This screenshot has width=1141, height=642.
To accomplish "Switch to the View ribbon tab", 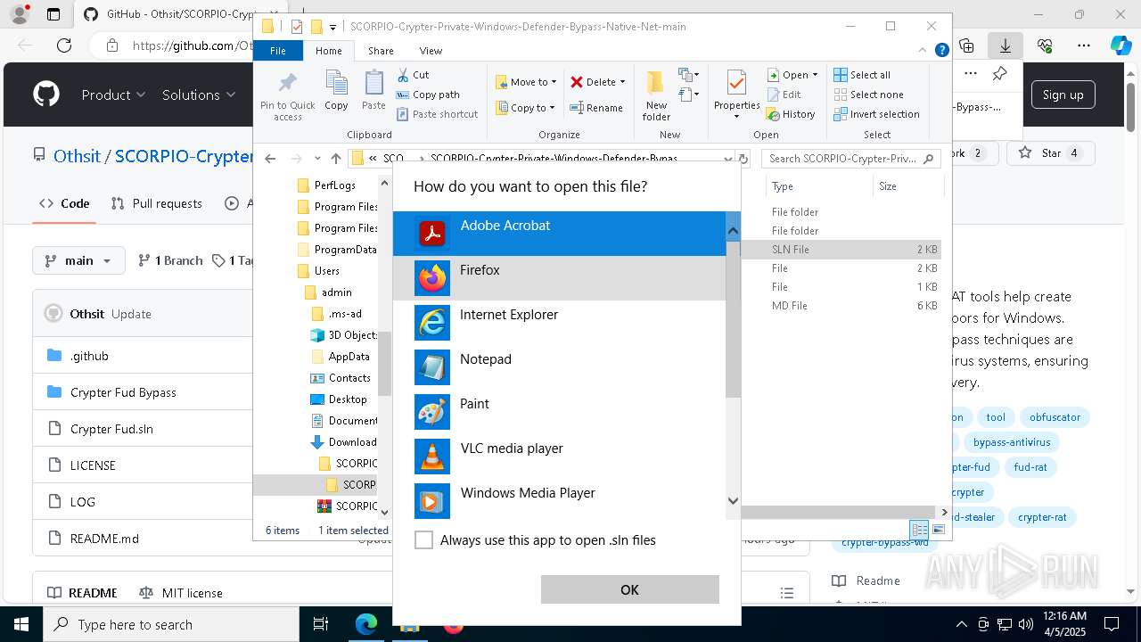I will click(x=431, y=51).
